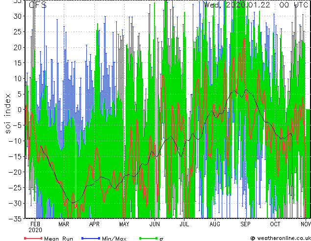The height and width of the screenshot is (241, 311).
Task: Click the y-axis value '-10'
Action: click(15, 141)
